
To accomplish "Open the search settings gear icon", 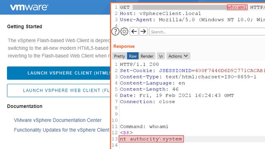I will click(x=124, y=32).
